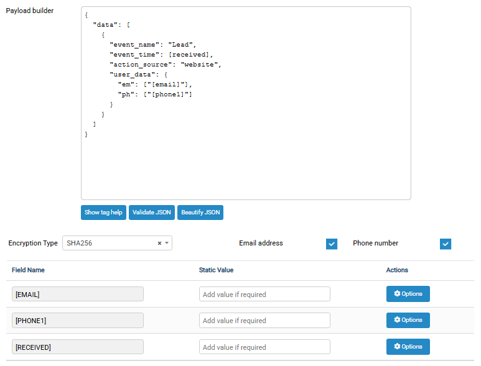Show tag help for the payload
Image resolution: width=481 pixels, height=366 pixels.
click(x=103, y=213)
